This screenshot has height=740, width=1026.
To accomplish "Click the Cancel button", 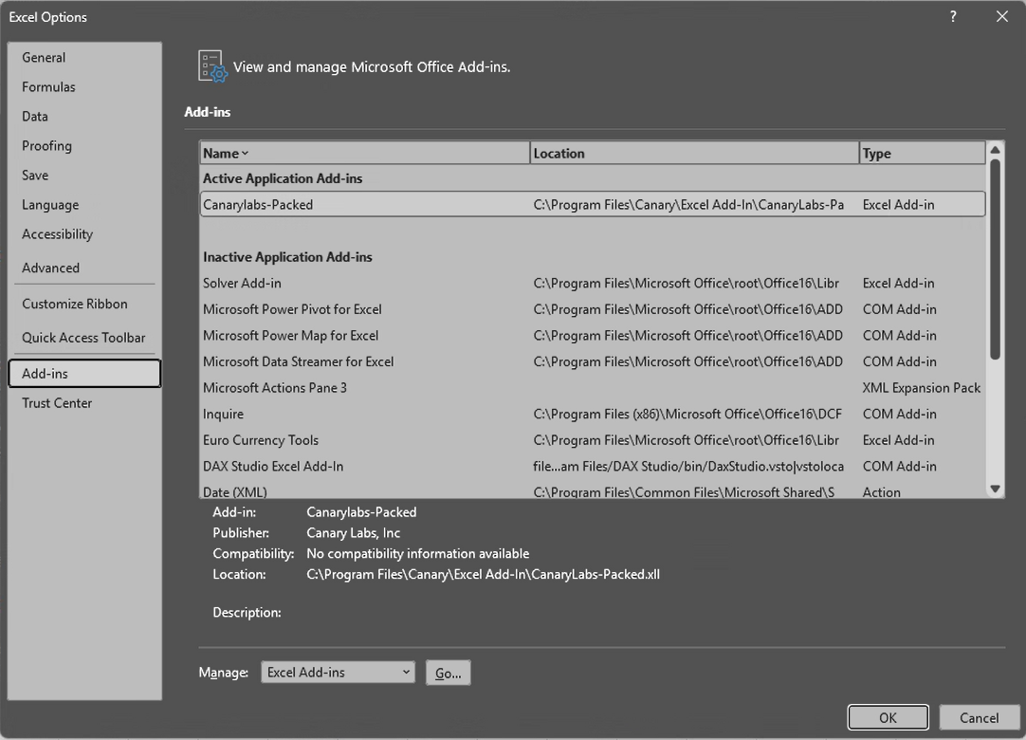I will tap(979, 717).
